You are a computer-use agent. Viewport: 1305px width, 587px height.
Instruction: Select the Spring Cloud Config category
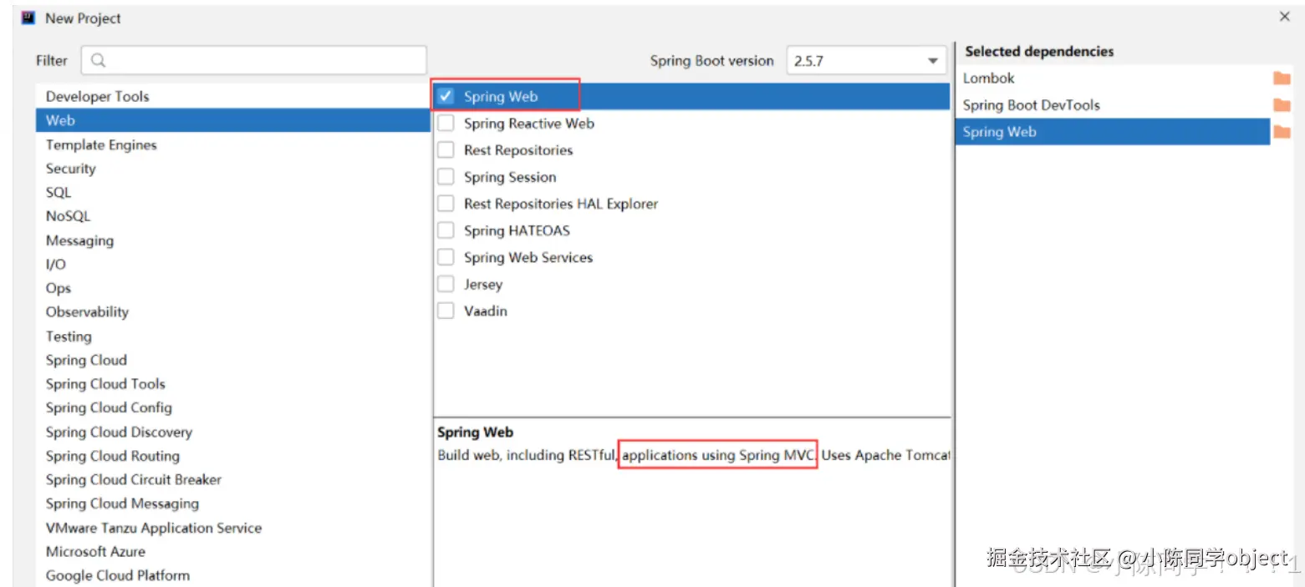click(x=232, y=407)
